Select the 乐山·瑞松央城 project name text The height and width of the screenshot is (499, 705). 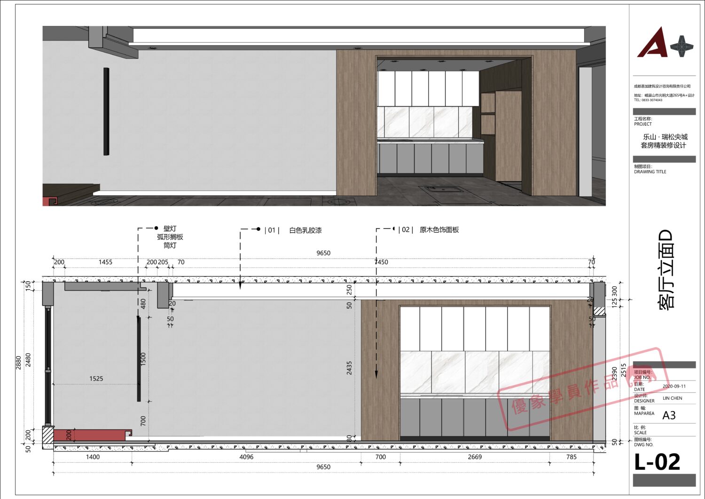(665, 137)
